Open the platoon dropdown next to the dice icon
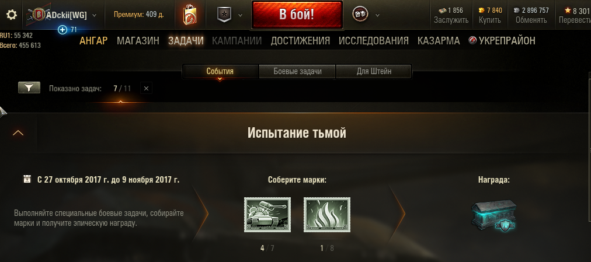The image size is (591, 262). [x=377, y=15]
